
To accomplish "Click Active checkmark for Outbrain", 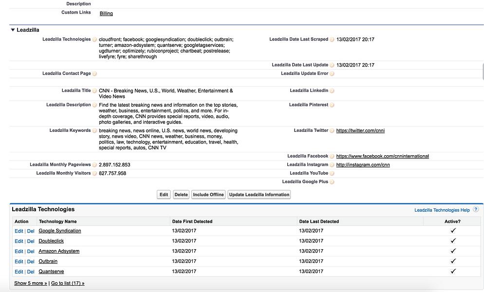I will (x=453, y=261).
